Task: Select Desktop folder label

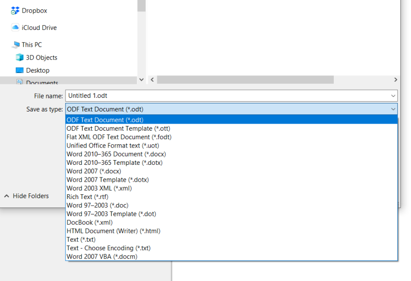Action: coord(37,70)
